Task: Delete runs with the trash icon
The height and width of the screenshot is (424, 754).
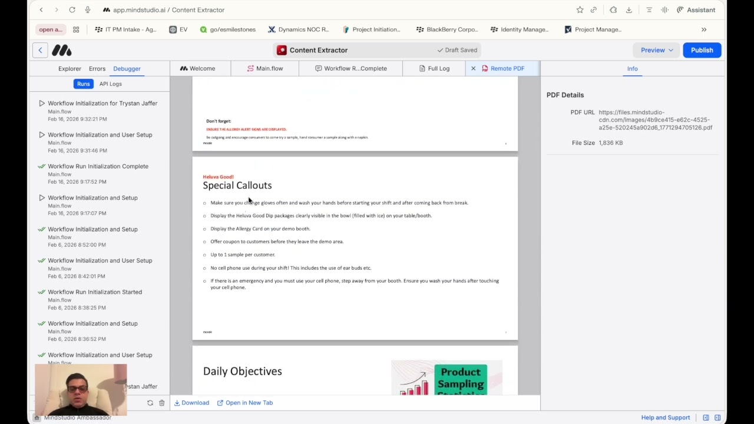Action: tap(162, 403)
